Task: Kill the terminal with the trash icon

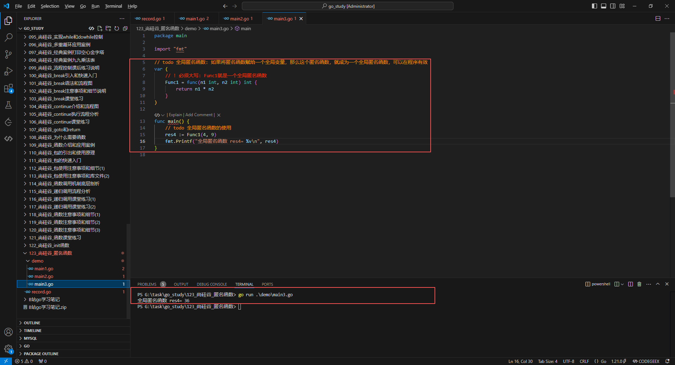Action: [x=639, y=284]
